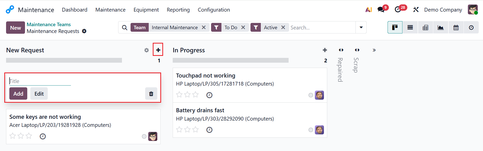The height and width of the screenshot is (151, 483).
Task: Follow the Maintenance Teams breadcrumb link
Action: 49,24
